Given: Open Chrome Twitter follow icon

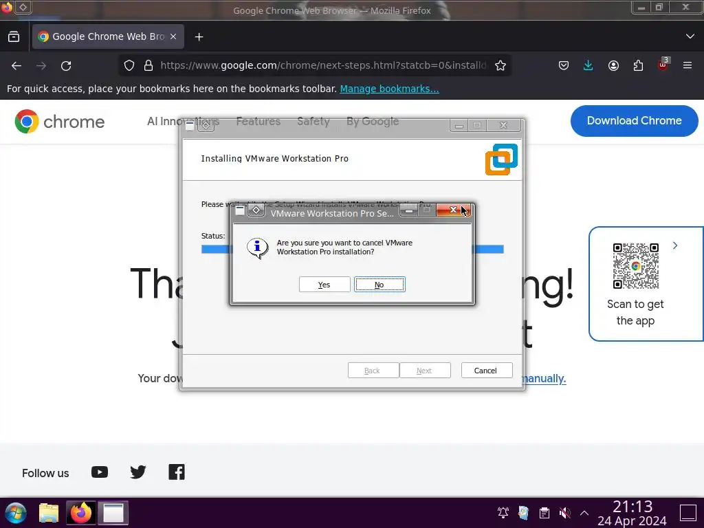Looking at the screenshot, I should click(137, 472).
